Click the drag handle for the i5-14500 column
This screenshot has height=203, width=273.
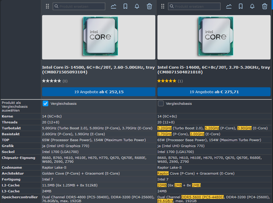click(47, 7)
